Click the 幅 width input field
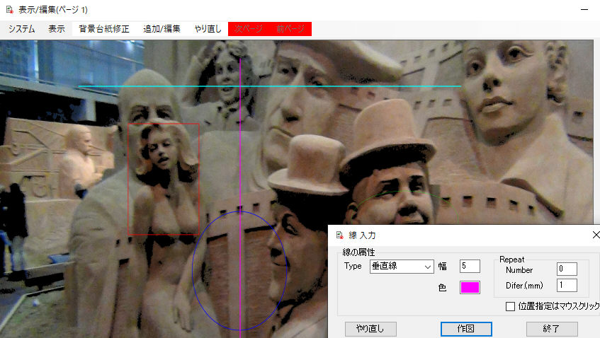Viewport: 600px width, 338px height. 470,267
